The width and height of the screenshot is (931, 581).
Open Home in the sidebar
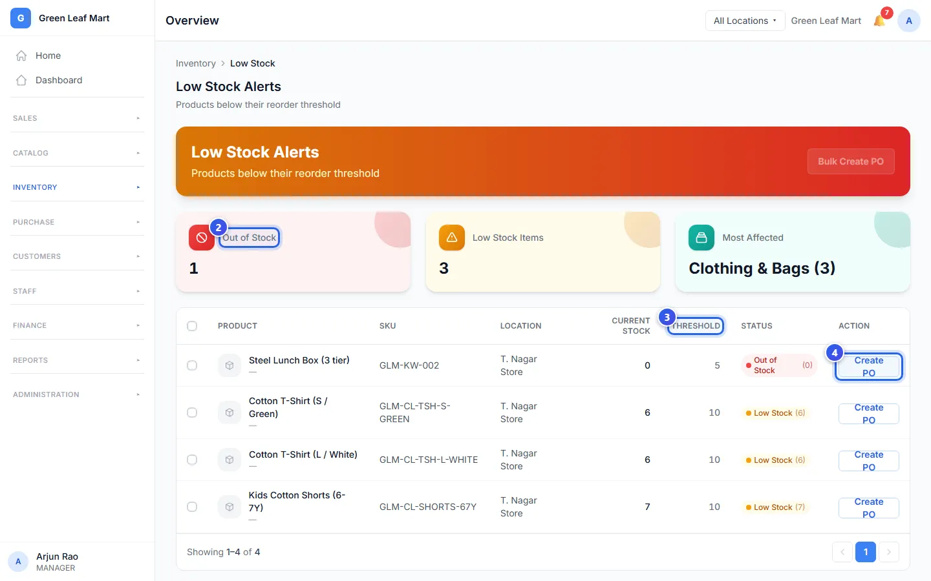pyautogui.click(x=77, y=56)
